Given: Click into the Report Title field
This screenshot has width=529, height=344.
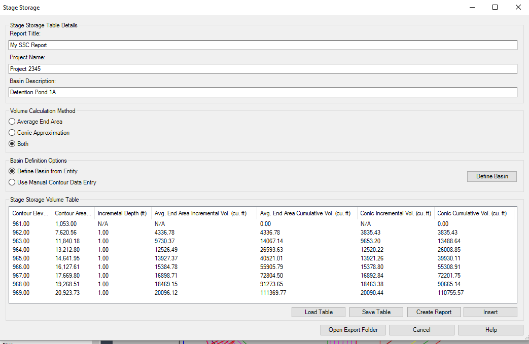Looking at the screenshot, I should 263,45.
